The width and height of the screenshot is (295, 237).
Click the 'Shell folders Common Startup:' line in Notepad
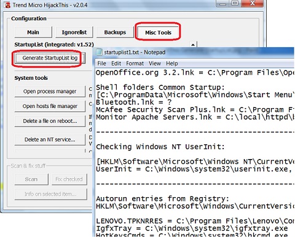160,87
